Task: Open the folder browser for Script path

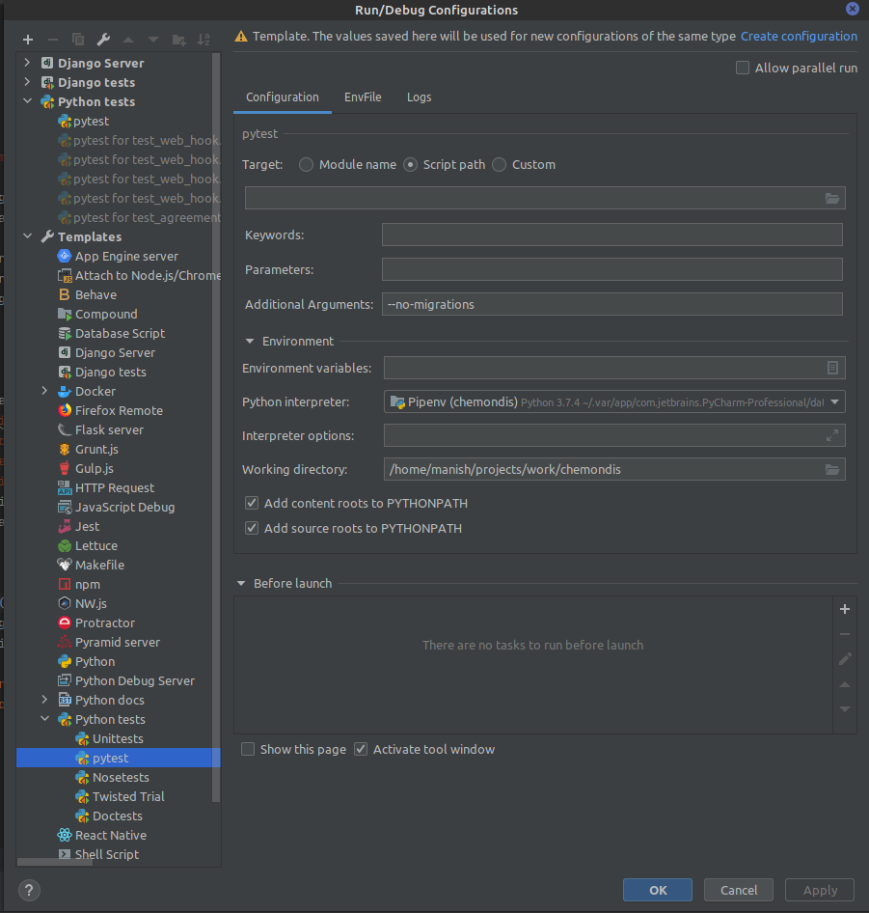Action: tap(831, 198)
